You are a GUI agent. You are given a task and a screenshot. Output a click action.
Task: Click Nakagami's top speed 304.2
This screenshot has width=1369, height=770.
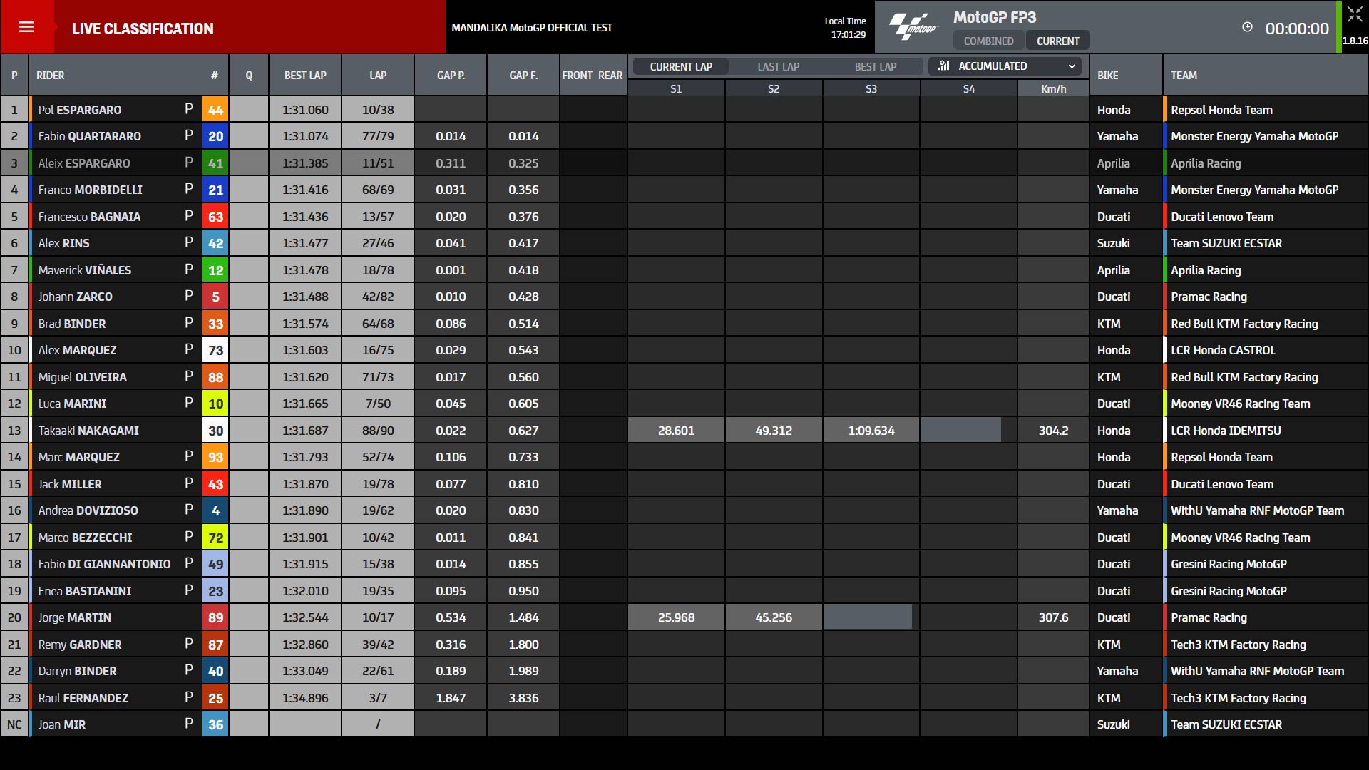[x=1053, y=431]
